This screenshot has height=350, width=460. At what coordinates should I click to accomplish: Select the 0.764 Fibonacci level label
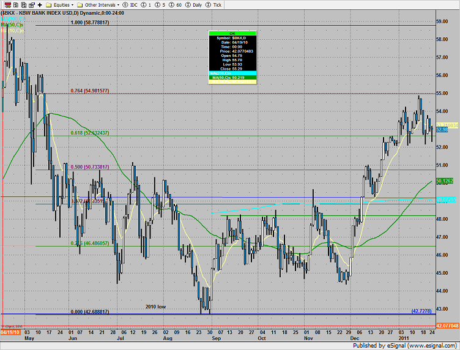(90, 91)
